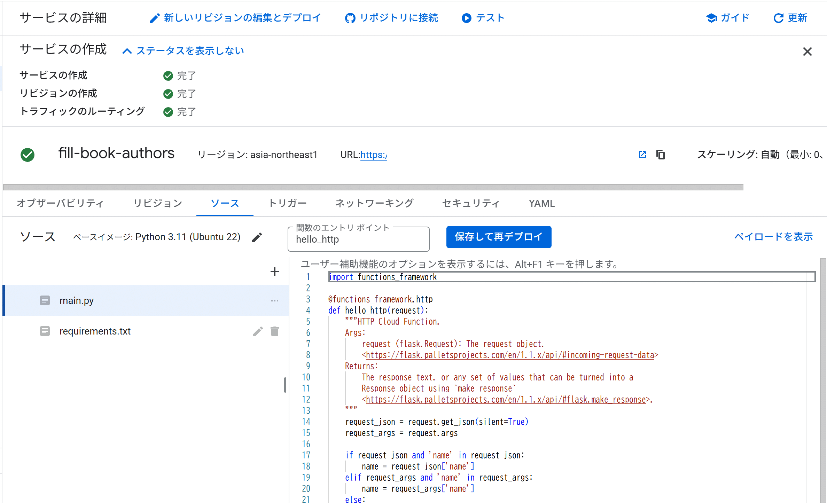The height and width of the screenshot is (503, 827).
Task: Copy the service URL with the copy icon
Action: 660,155
